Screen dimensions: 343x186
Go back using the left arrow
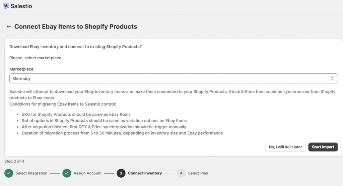9,26
